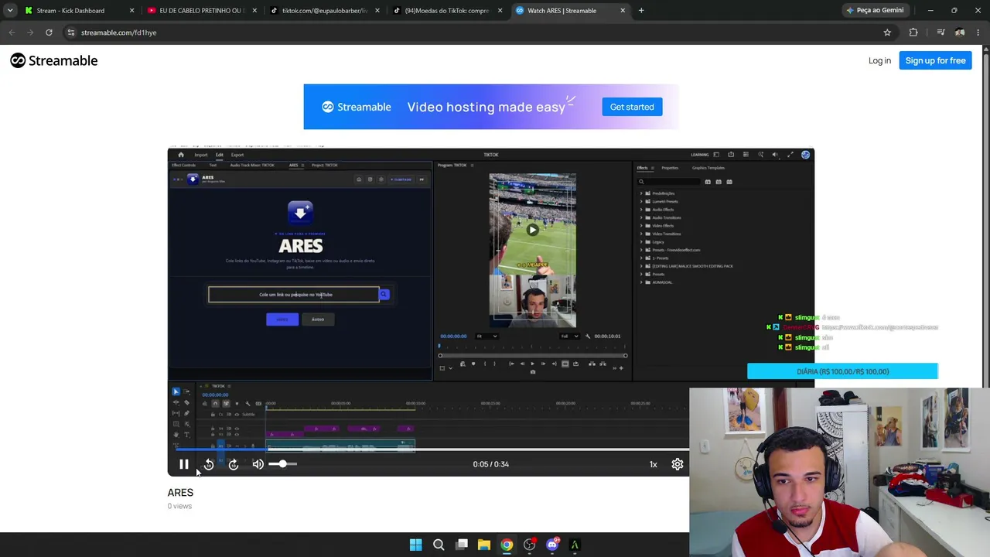990x557 pixels.
Task: Open the Chrome three-dot menu
Action: 978,32
